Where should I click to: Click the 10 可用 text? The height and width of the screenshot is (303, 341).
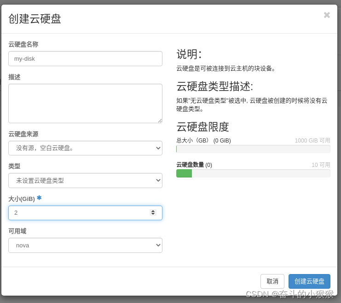[321, 165]
